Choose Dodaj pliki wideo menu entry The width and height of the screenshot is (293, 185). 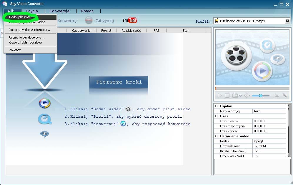point(30,17)
